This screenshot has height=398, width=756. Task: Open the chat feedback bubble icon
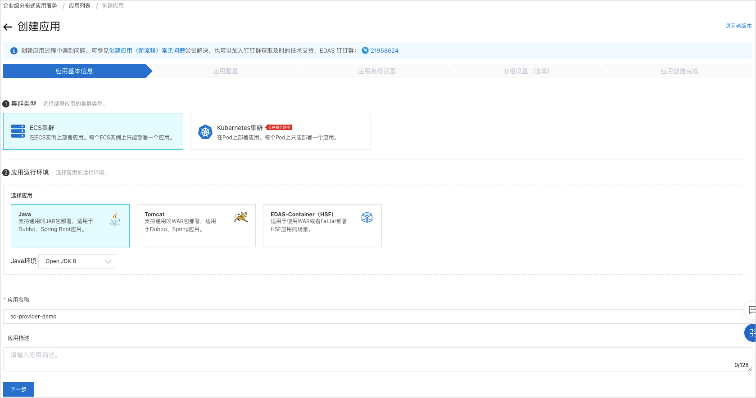pyautogui.click(x=751, y=310)
